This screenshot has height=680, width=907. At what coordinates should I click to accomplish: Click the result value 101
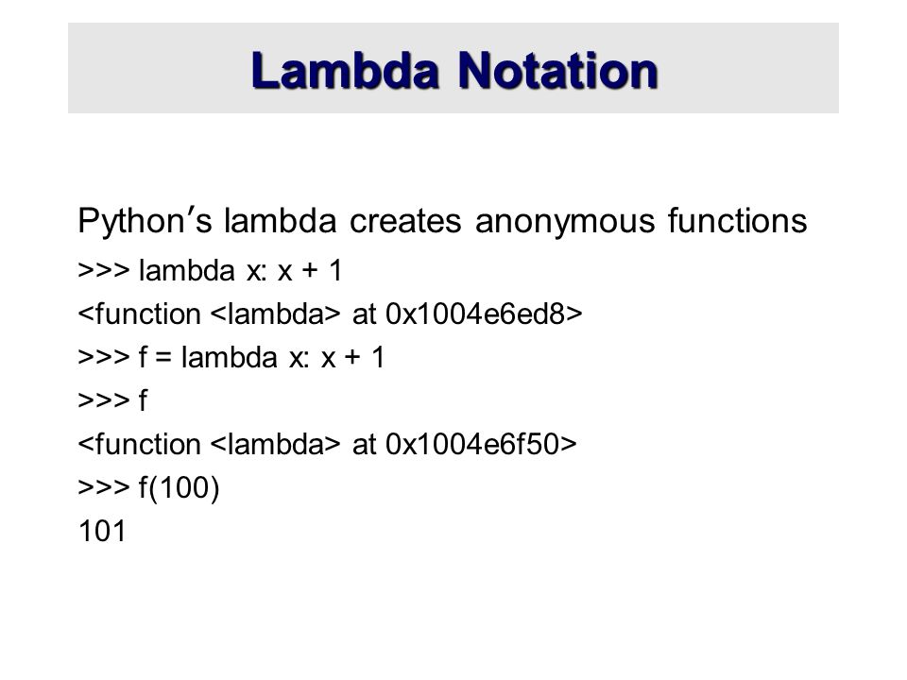point(102,531)
